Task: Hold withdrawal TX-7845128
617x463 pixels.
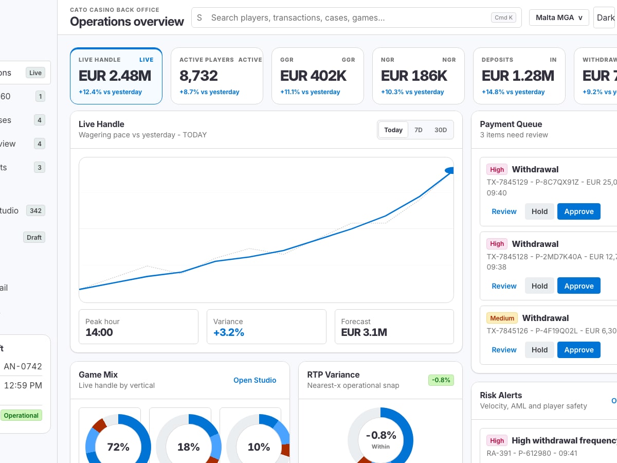Action: pyautogui.click(x=539, y=286)
